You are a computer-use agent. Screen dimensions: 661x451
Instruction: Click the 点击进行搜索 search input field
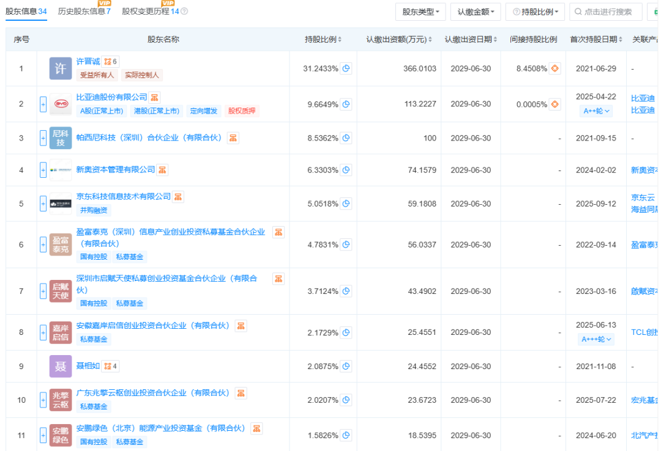(606, 11)
